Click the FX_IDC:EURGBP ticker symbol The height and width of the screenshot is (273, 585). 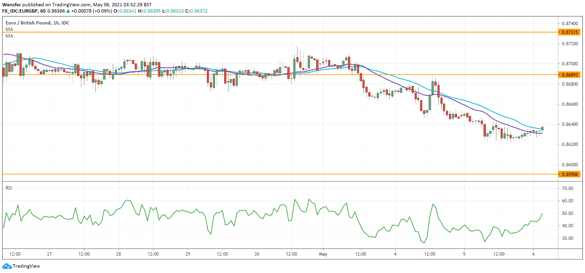point(20,10)
